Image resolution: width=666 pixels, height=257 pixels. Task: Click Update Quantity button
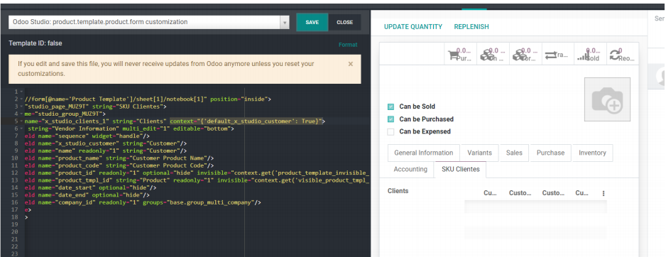click(413, 27)
